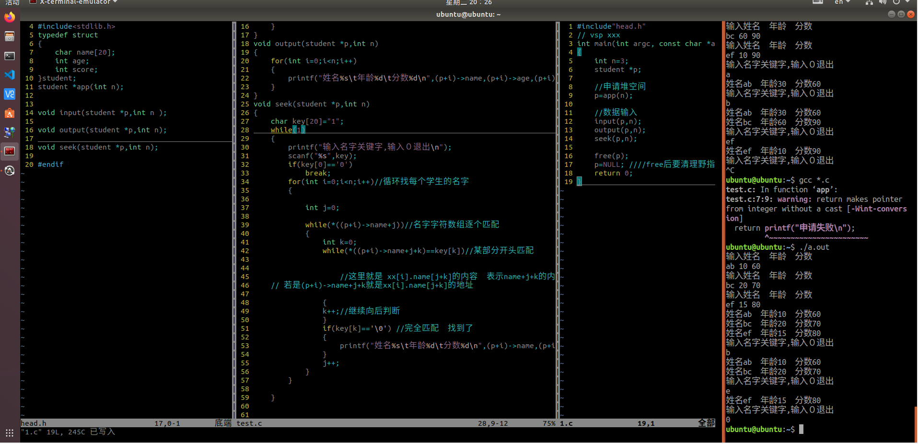Open the clock and calendar in top bar
The height and width of the screenshot is (444, 918).
468,2
